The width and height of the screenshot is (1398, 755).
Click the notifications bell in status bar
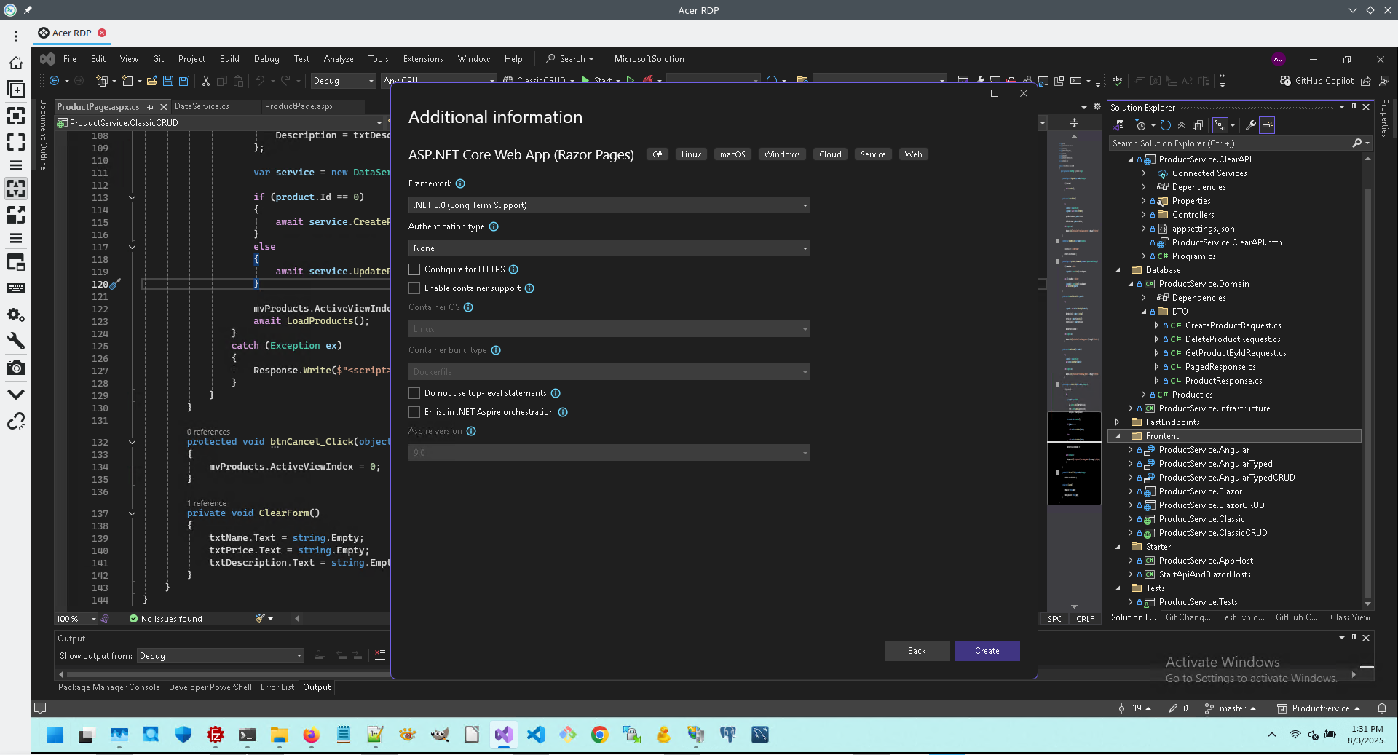tap(1382, 708)
